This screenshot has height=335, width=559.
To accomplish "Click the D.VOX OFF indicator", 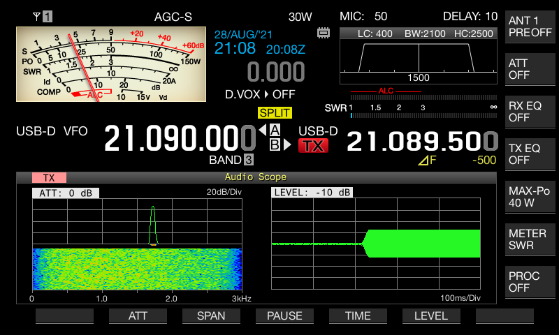I will 260,94.
